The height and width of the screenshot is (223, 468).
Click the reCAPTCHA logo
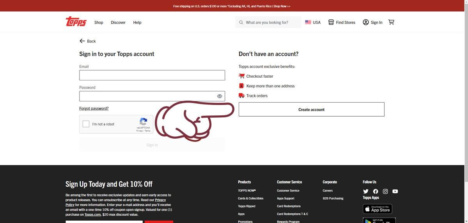tap(143, 122)
